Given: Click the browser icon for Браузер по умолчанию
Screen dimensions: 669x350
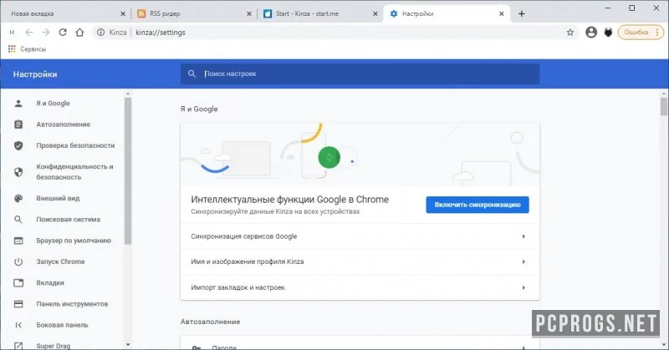Looking at the screenshot, I should point(18,241).
